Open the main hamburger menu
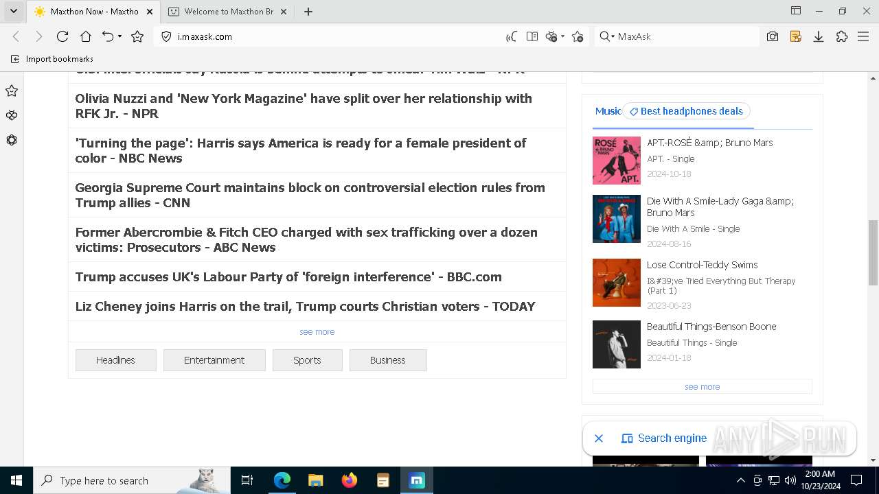This screenshot has width=879, height=494. pos(863,36)
